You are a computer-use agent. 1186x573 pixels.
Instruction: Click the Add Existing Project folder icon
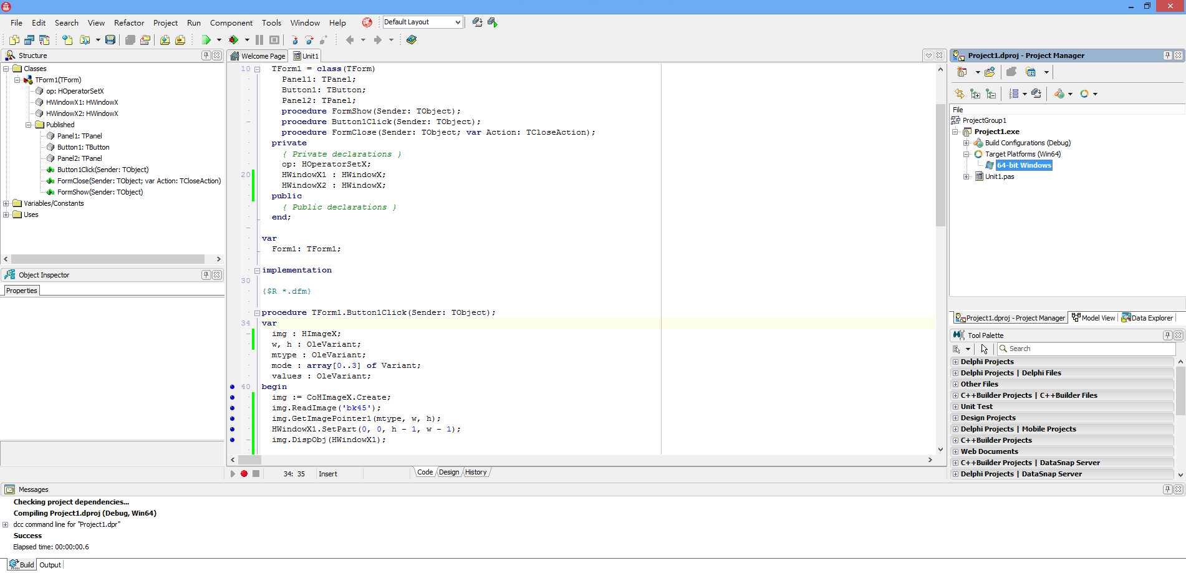coord(990,72)
